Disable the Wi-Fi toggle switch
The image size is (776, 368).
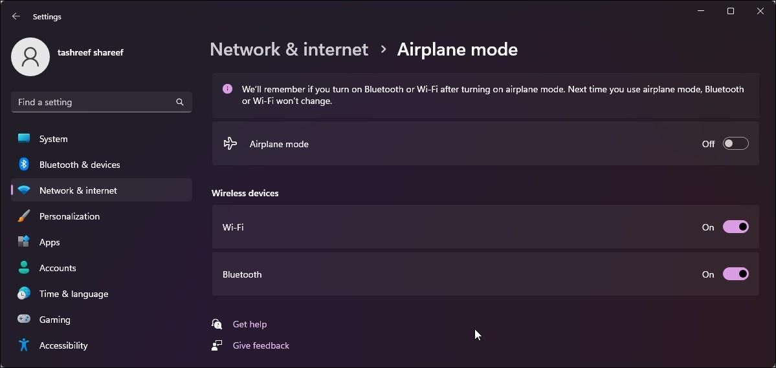click(x=735, y=227)
